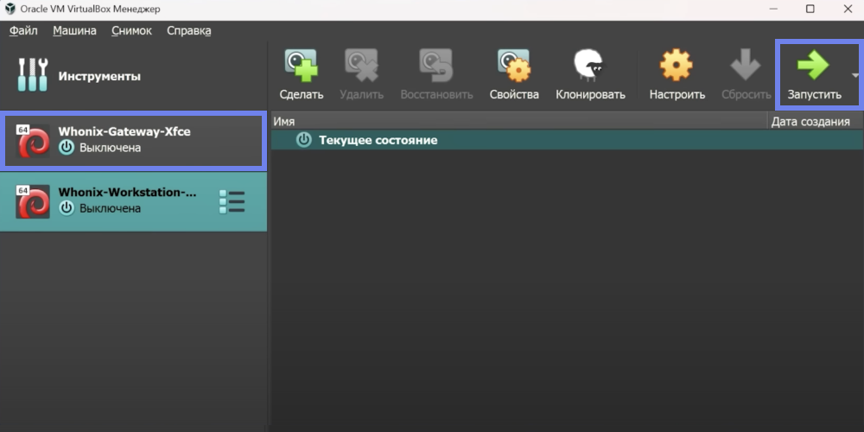The width and height of the screenshot is (864, 432).
Task: Open the Файл menu
Action: 23,30
